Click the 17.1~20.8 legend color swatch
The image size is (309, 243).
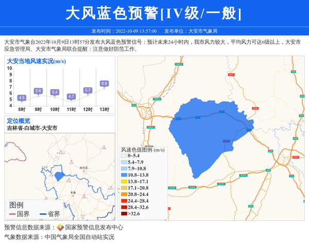coord(124,188)
